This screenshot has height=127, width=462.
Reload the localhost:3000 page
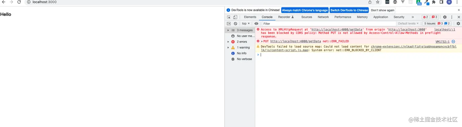(19, 2)
